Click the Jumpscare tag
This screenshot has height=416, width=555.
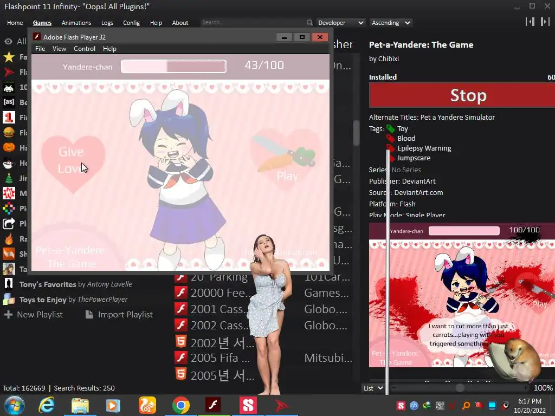(414, 158)
